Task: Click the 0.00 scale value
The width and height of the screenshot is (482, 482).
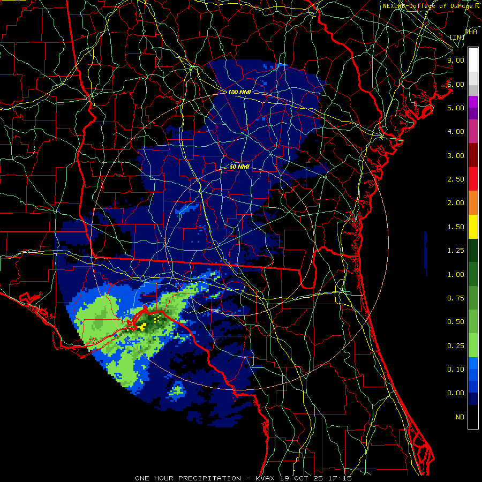Action: 456,393
